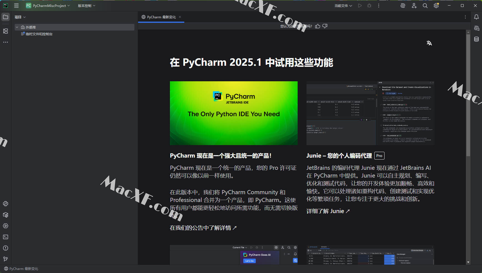Click heading PyCharm 现在是一个强大且统一的产品!

pos(220,156)
